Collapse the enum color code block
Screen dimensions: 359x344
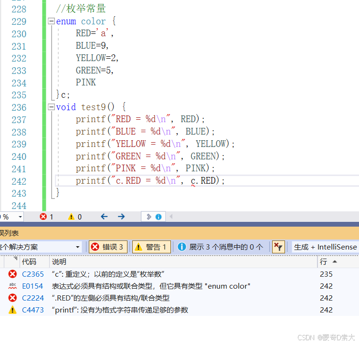click(51, 21)
